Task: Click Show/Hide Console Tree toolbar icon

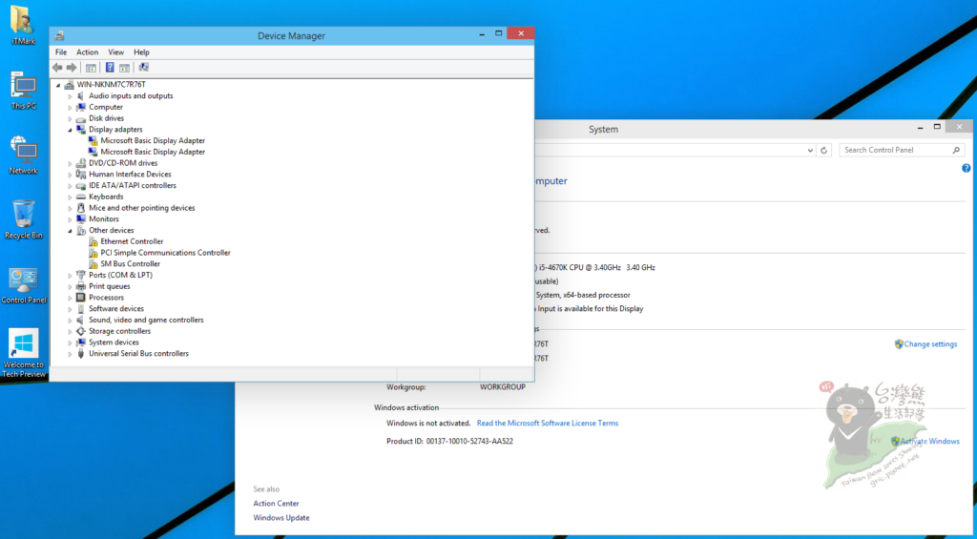Action: [x=91, y=68]
